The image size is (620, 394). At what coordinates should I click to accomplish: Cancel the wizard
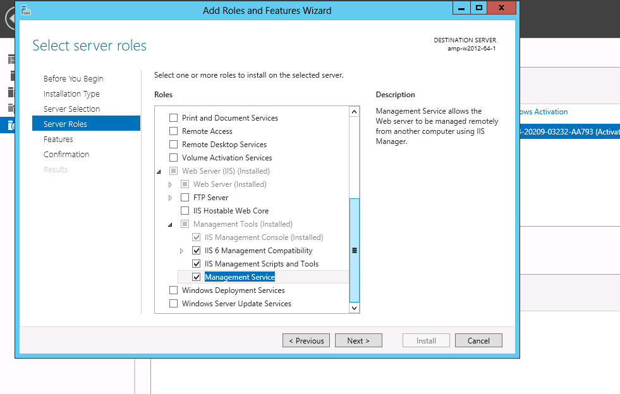(478, 341)
